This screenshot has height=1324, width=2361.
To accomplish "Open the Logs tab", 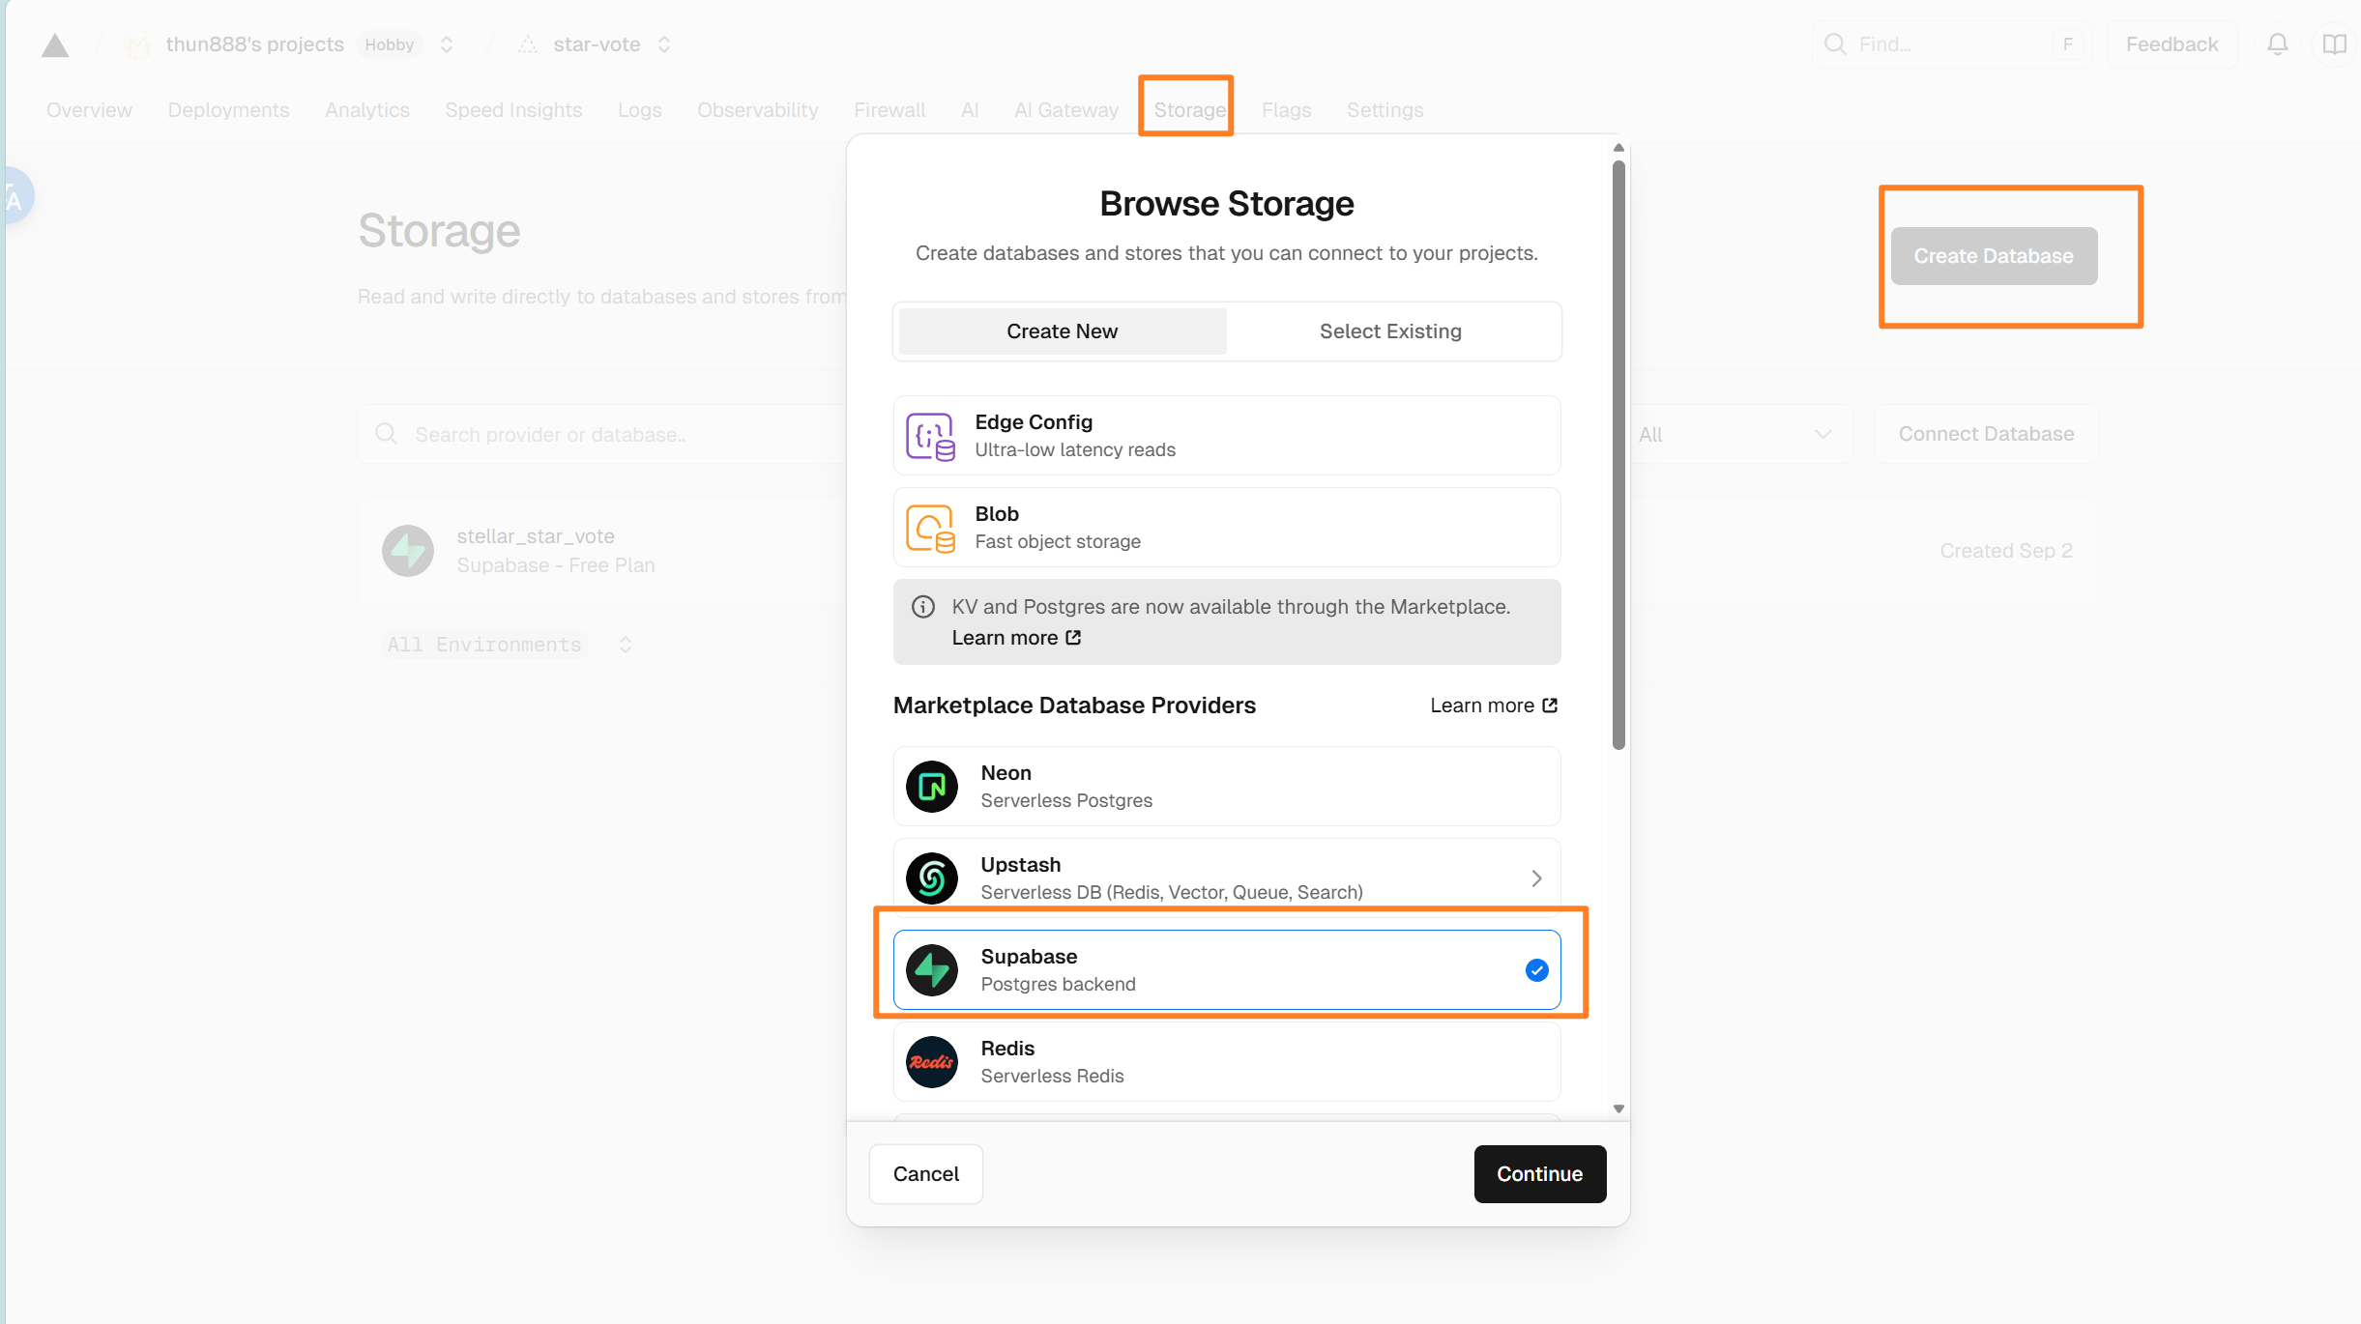I will tap(640, 110).
